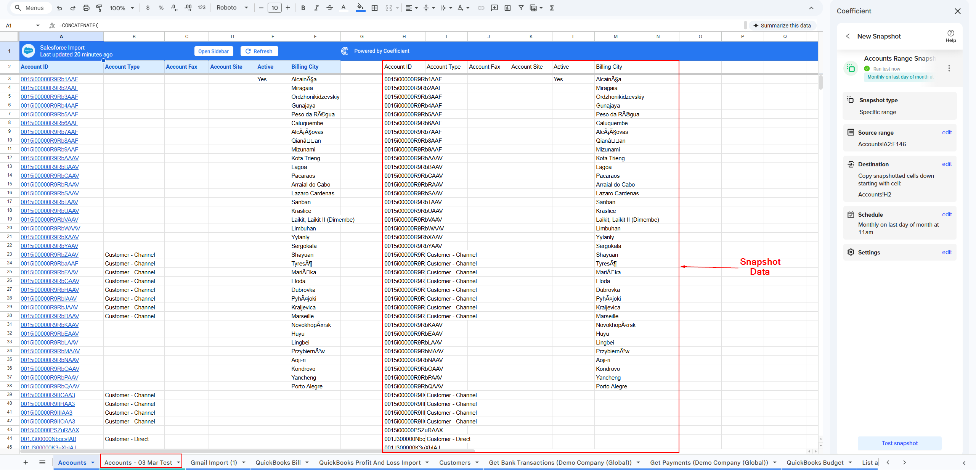Click edit link beside Source range
The image size is (976, 470).
coord(947,132)
